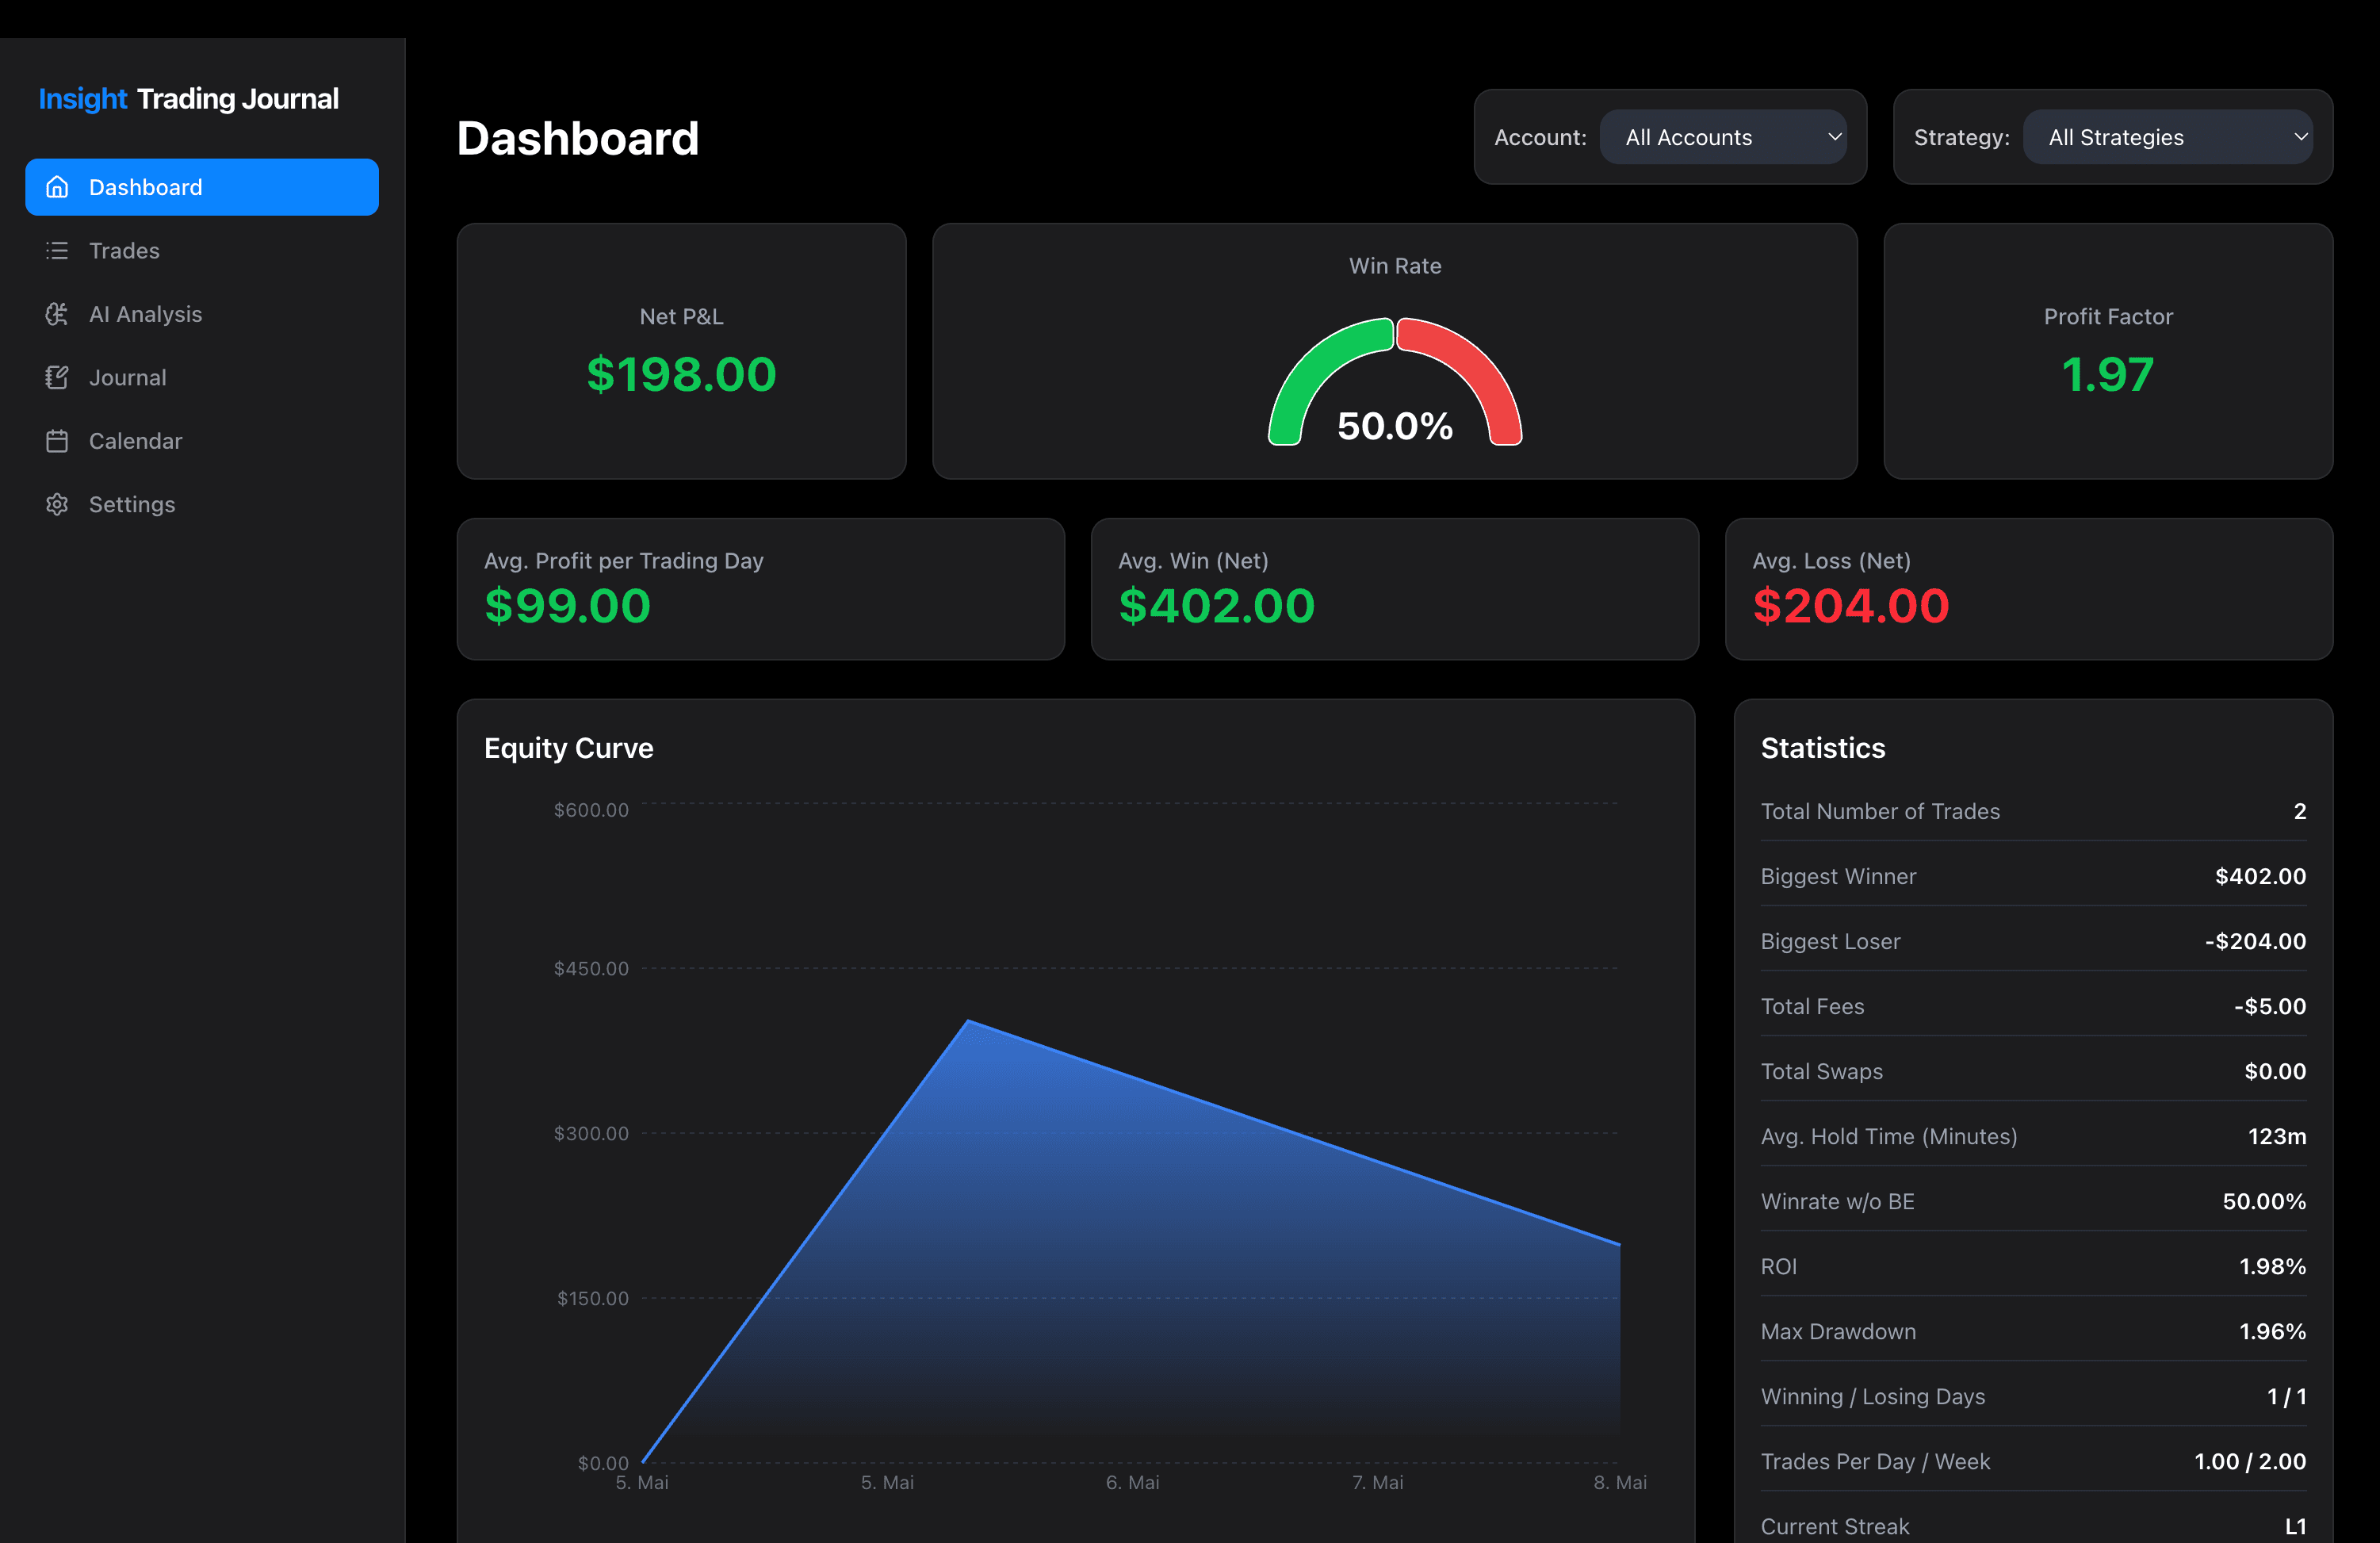Open the Dashboard menu item

202,187
